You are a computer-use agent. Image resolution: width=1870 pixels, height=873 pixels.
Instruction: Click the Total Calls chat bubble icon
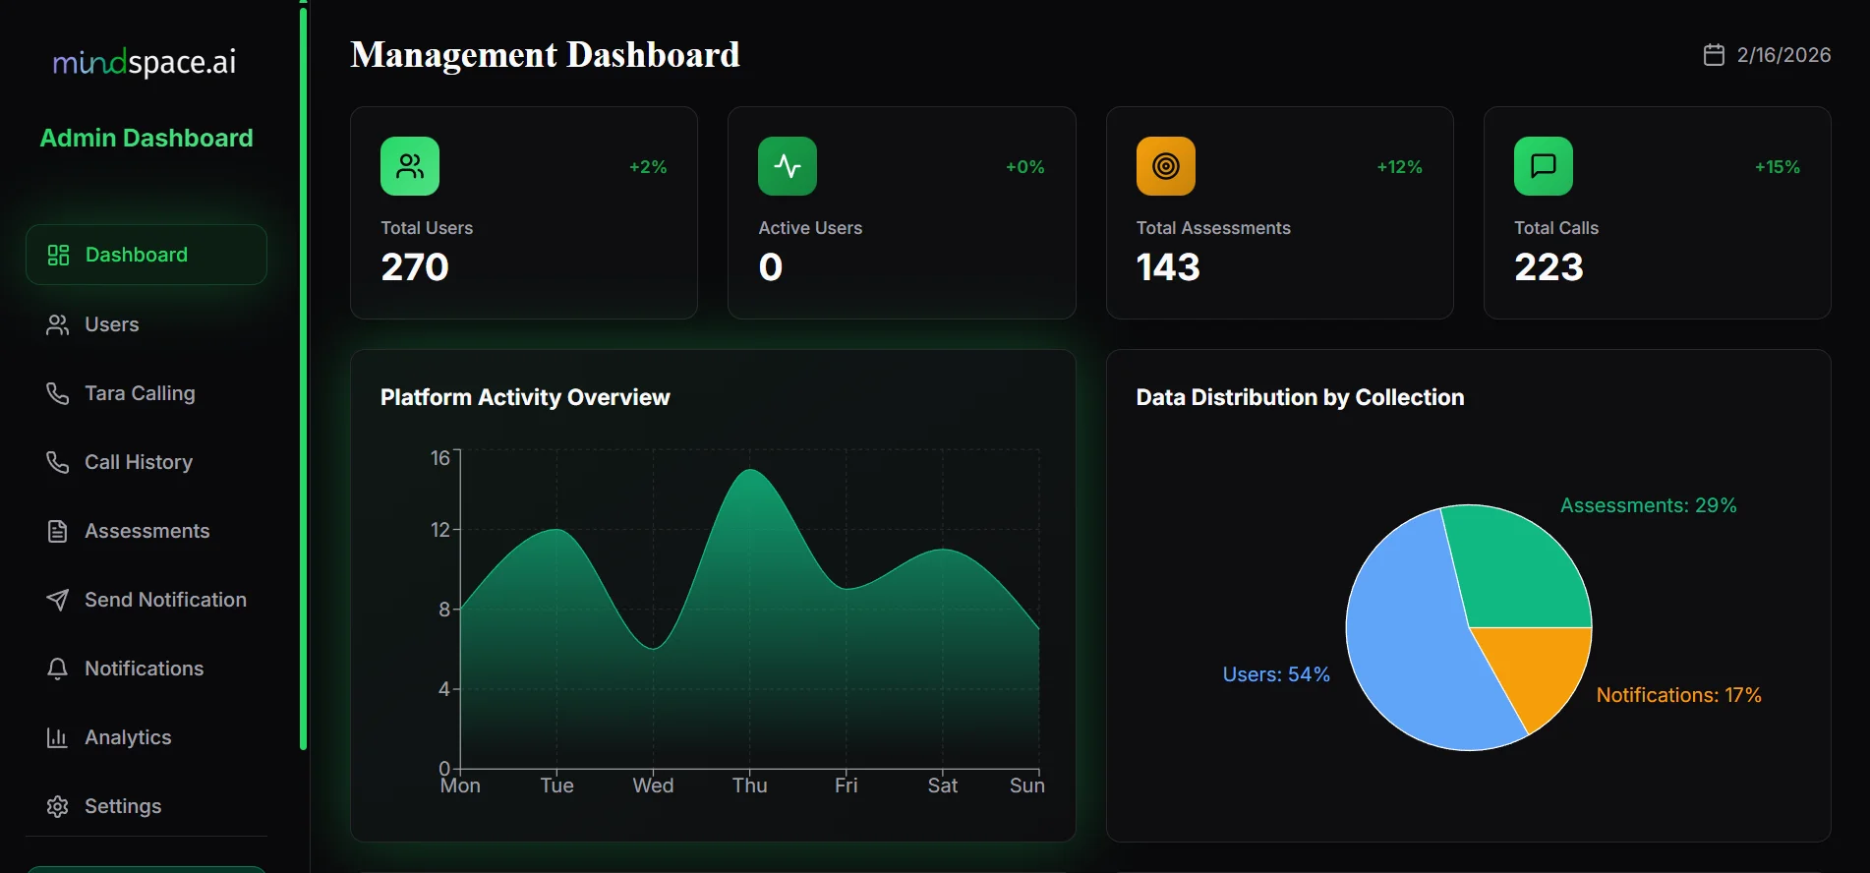pyautogui.click(x=1544, y=166)
